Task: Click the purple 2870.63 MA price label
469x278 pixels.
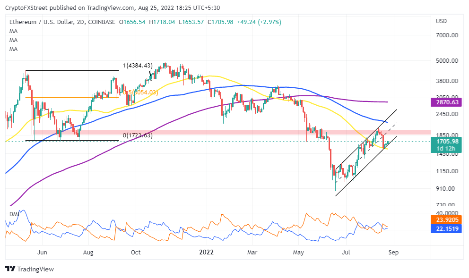Action: click(446, 102)
